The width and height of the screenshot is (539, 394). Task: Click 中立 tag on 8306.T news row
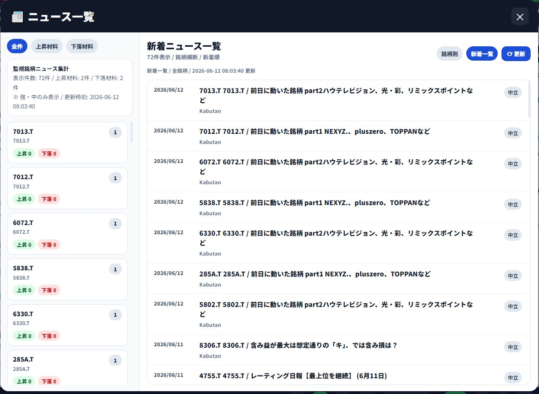(x=513, y=347)
